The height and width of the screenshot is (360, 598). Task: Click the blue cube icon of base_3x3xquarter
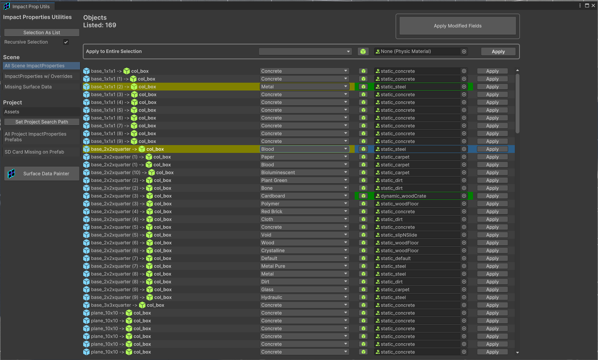86,305
